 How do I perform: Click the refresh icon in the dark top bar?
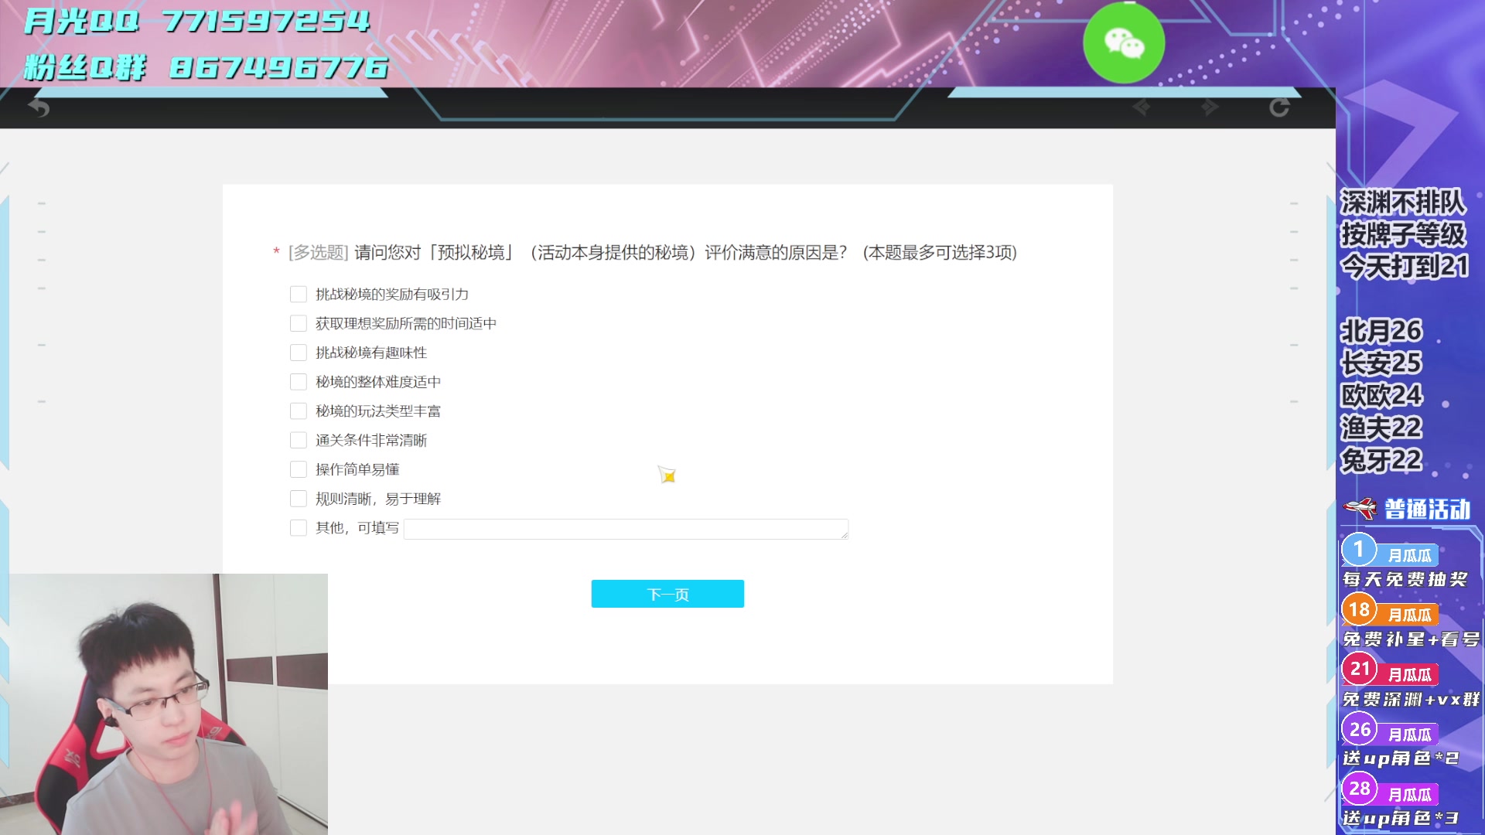click(1279, 107)
